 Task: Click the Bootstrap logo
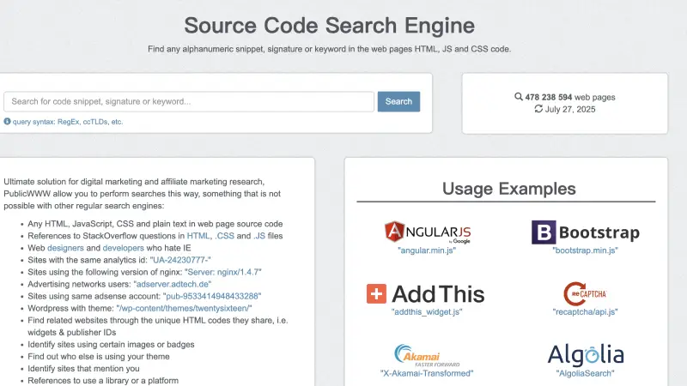pyautogui.click(x=586, y=232)
